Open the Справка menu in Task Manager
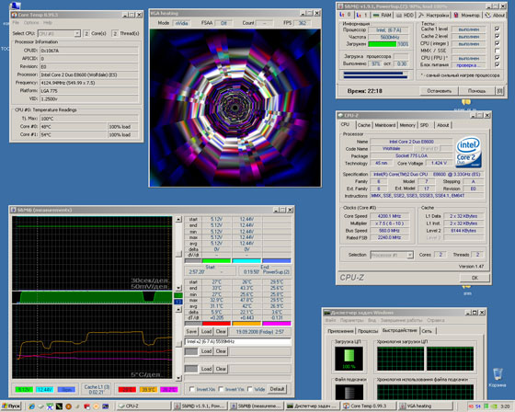 (x=436, y=320)
